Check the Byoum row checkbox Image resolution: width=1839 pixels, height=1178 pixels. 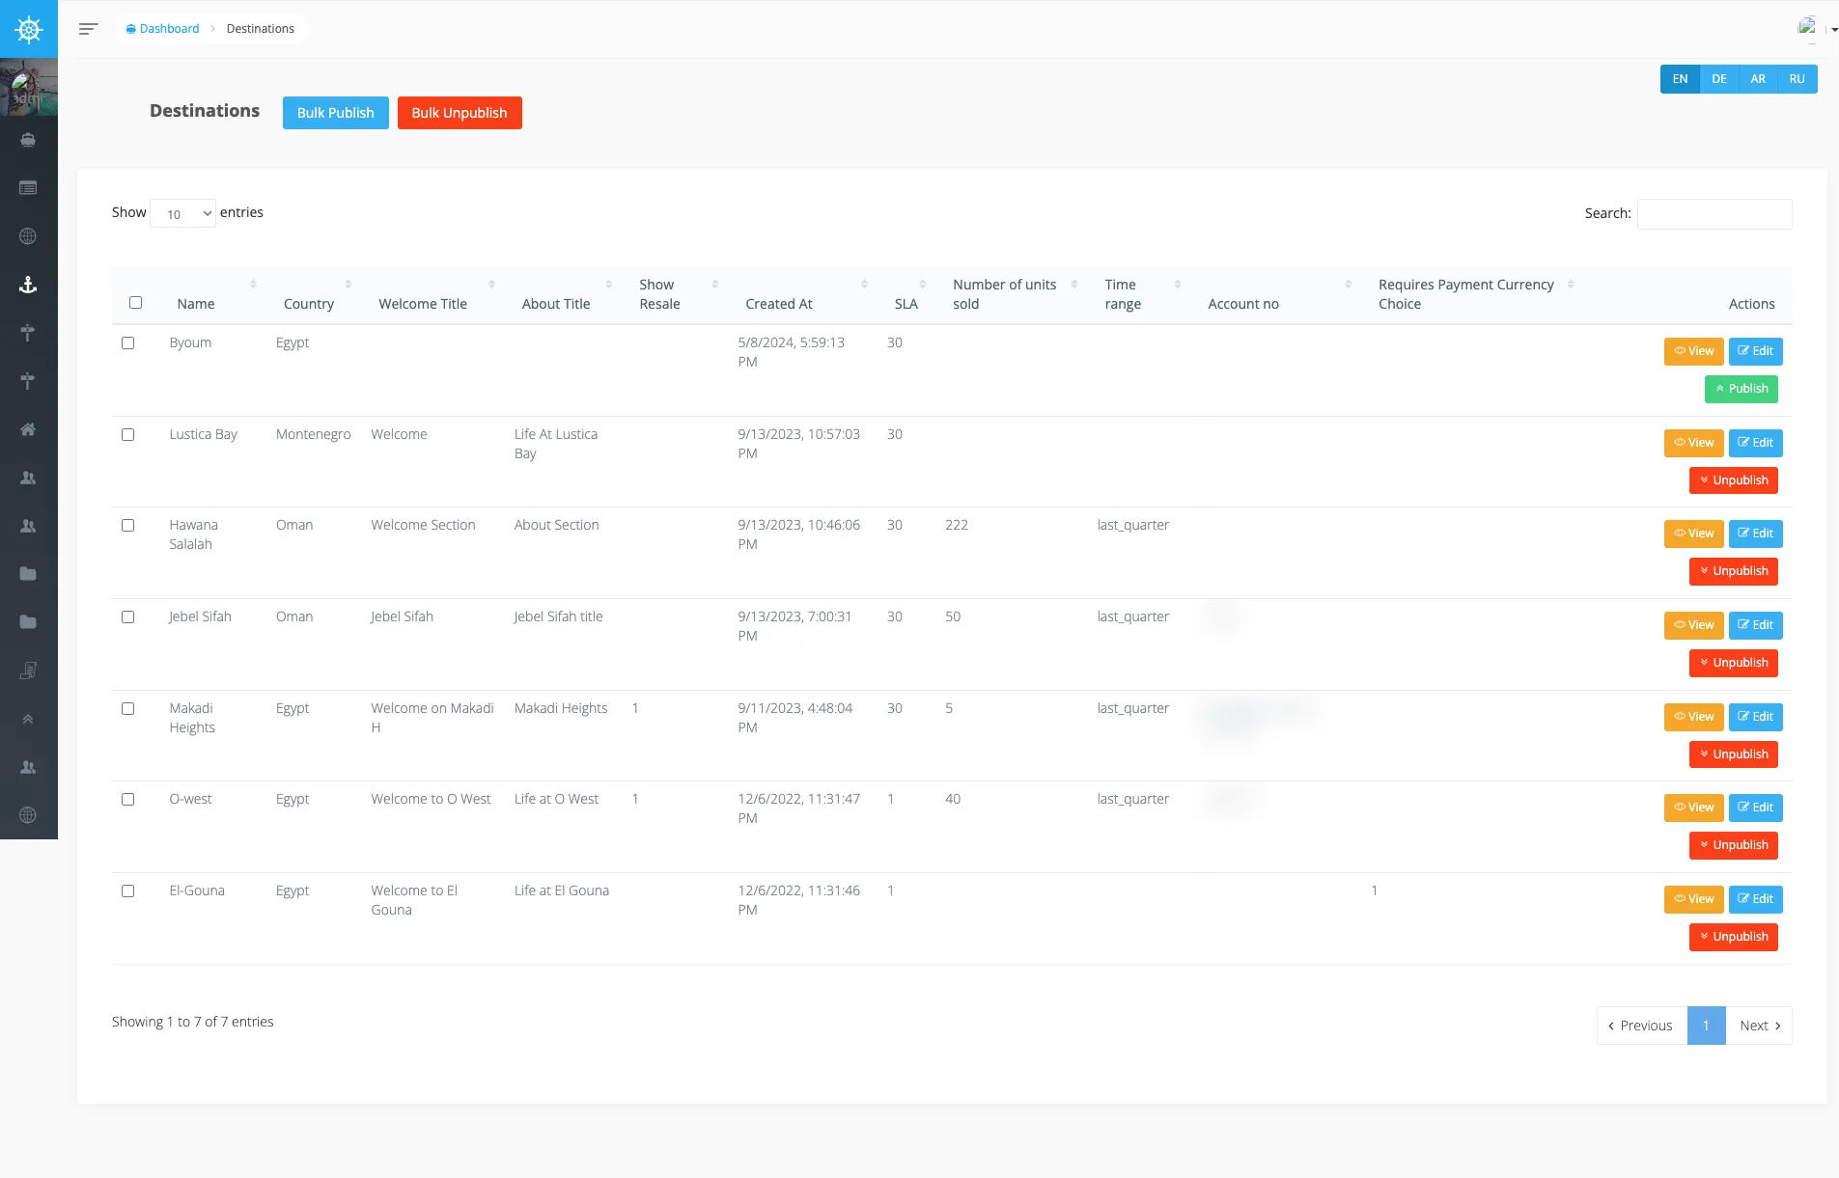[127, 343]
